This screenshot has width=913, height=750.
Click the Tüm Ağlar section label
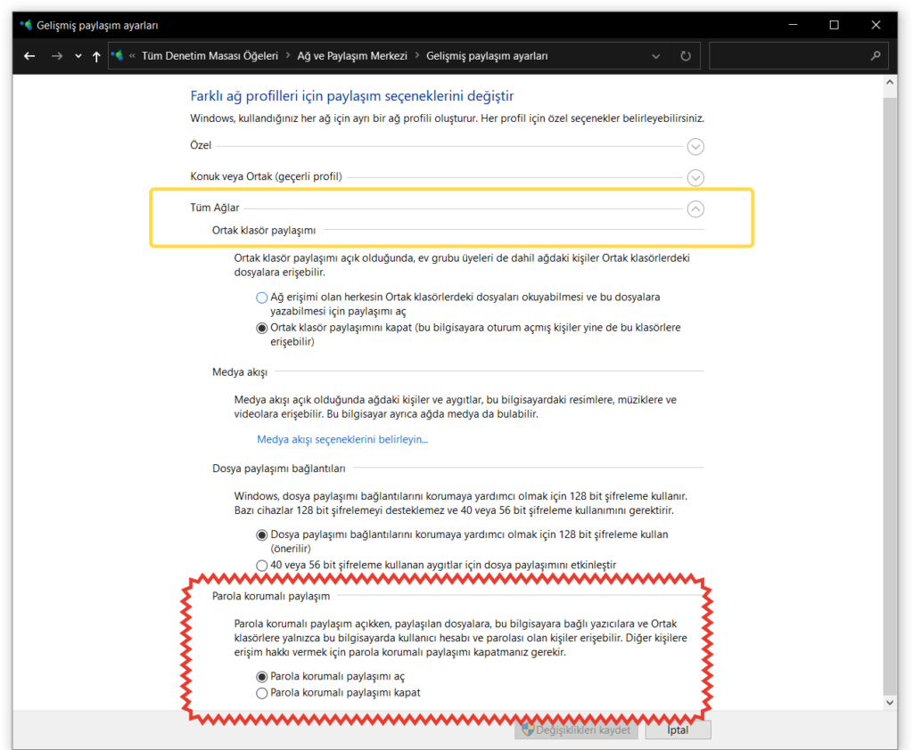click(214, 208)
